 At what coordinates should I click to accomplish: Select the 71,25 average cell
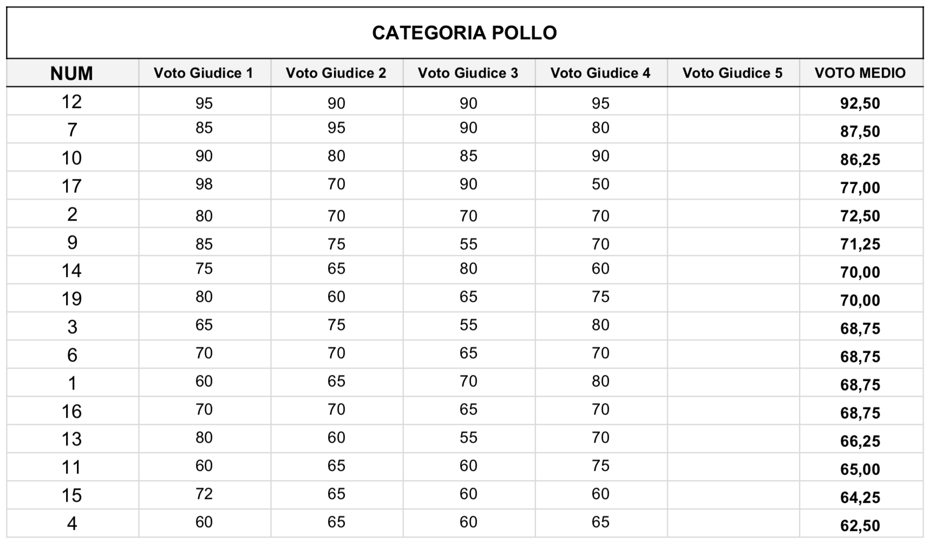[861, 242]
